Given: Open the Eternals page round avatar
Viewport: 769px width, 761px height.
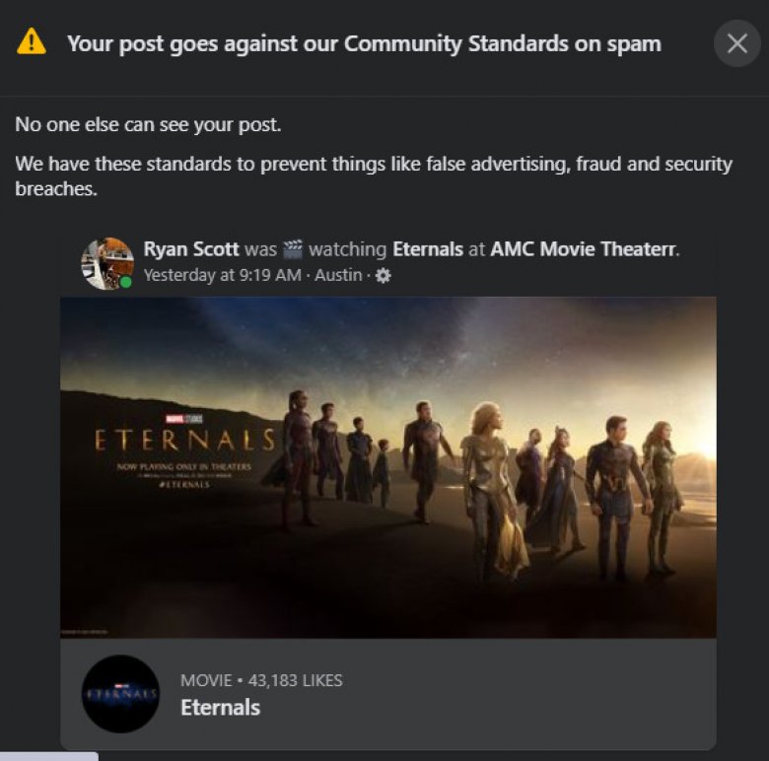Looking at the screenshot, I should [120, 694].
